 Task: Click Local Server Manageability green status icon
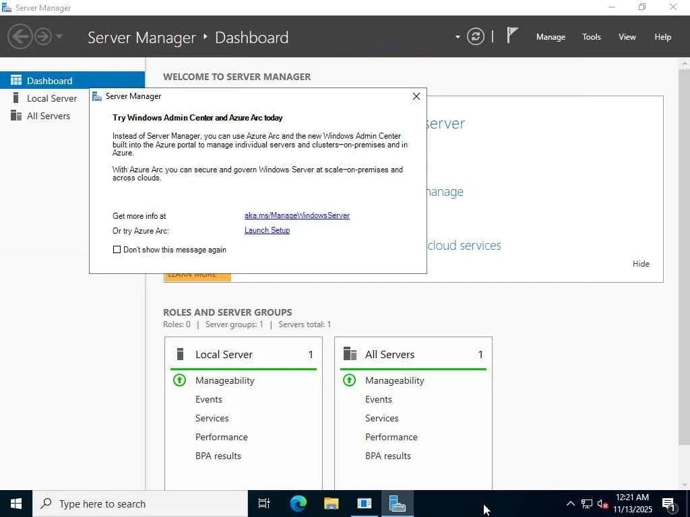coord(179,380)
